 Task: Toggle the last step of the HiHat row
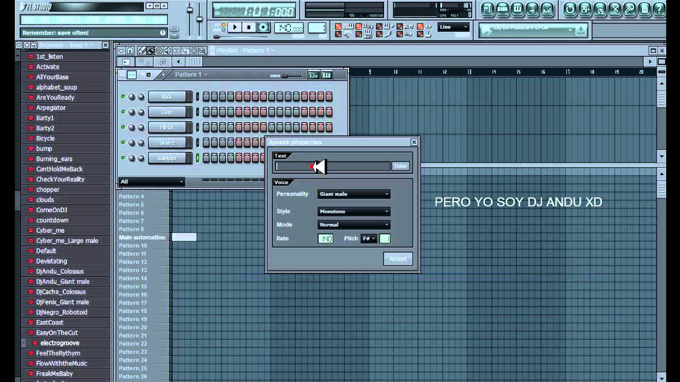[329, 127]
